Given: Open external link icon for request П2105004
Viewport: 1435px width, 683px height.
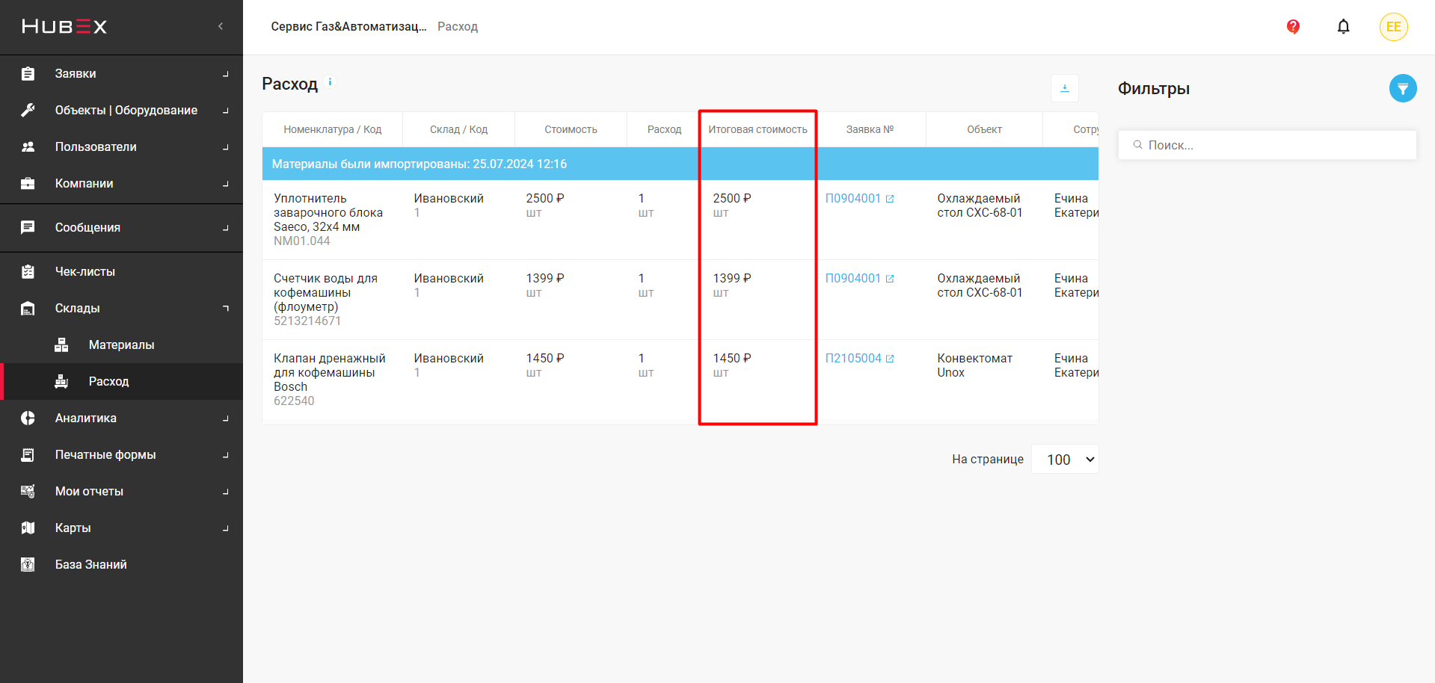Looking at the screenshot, I should 890,359.
